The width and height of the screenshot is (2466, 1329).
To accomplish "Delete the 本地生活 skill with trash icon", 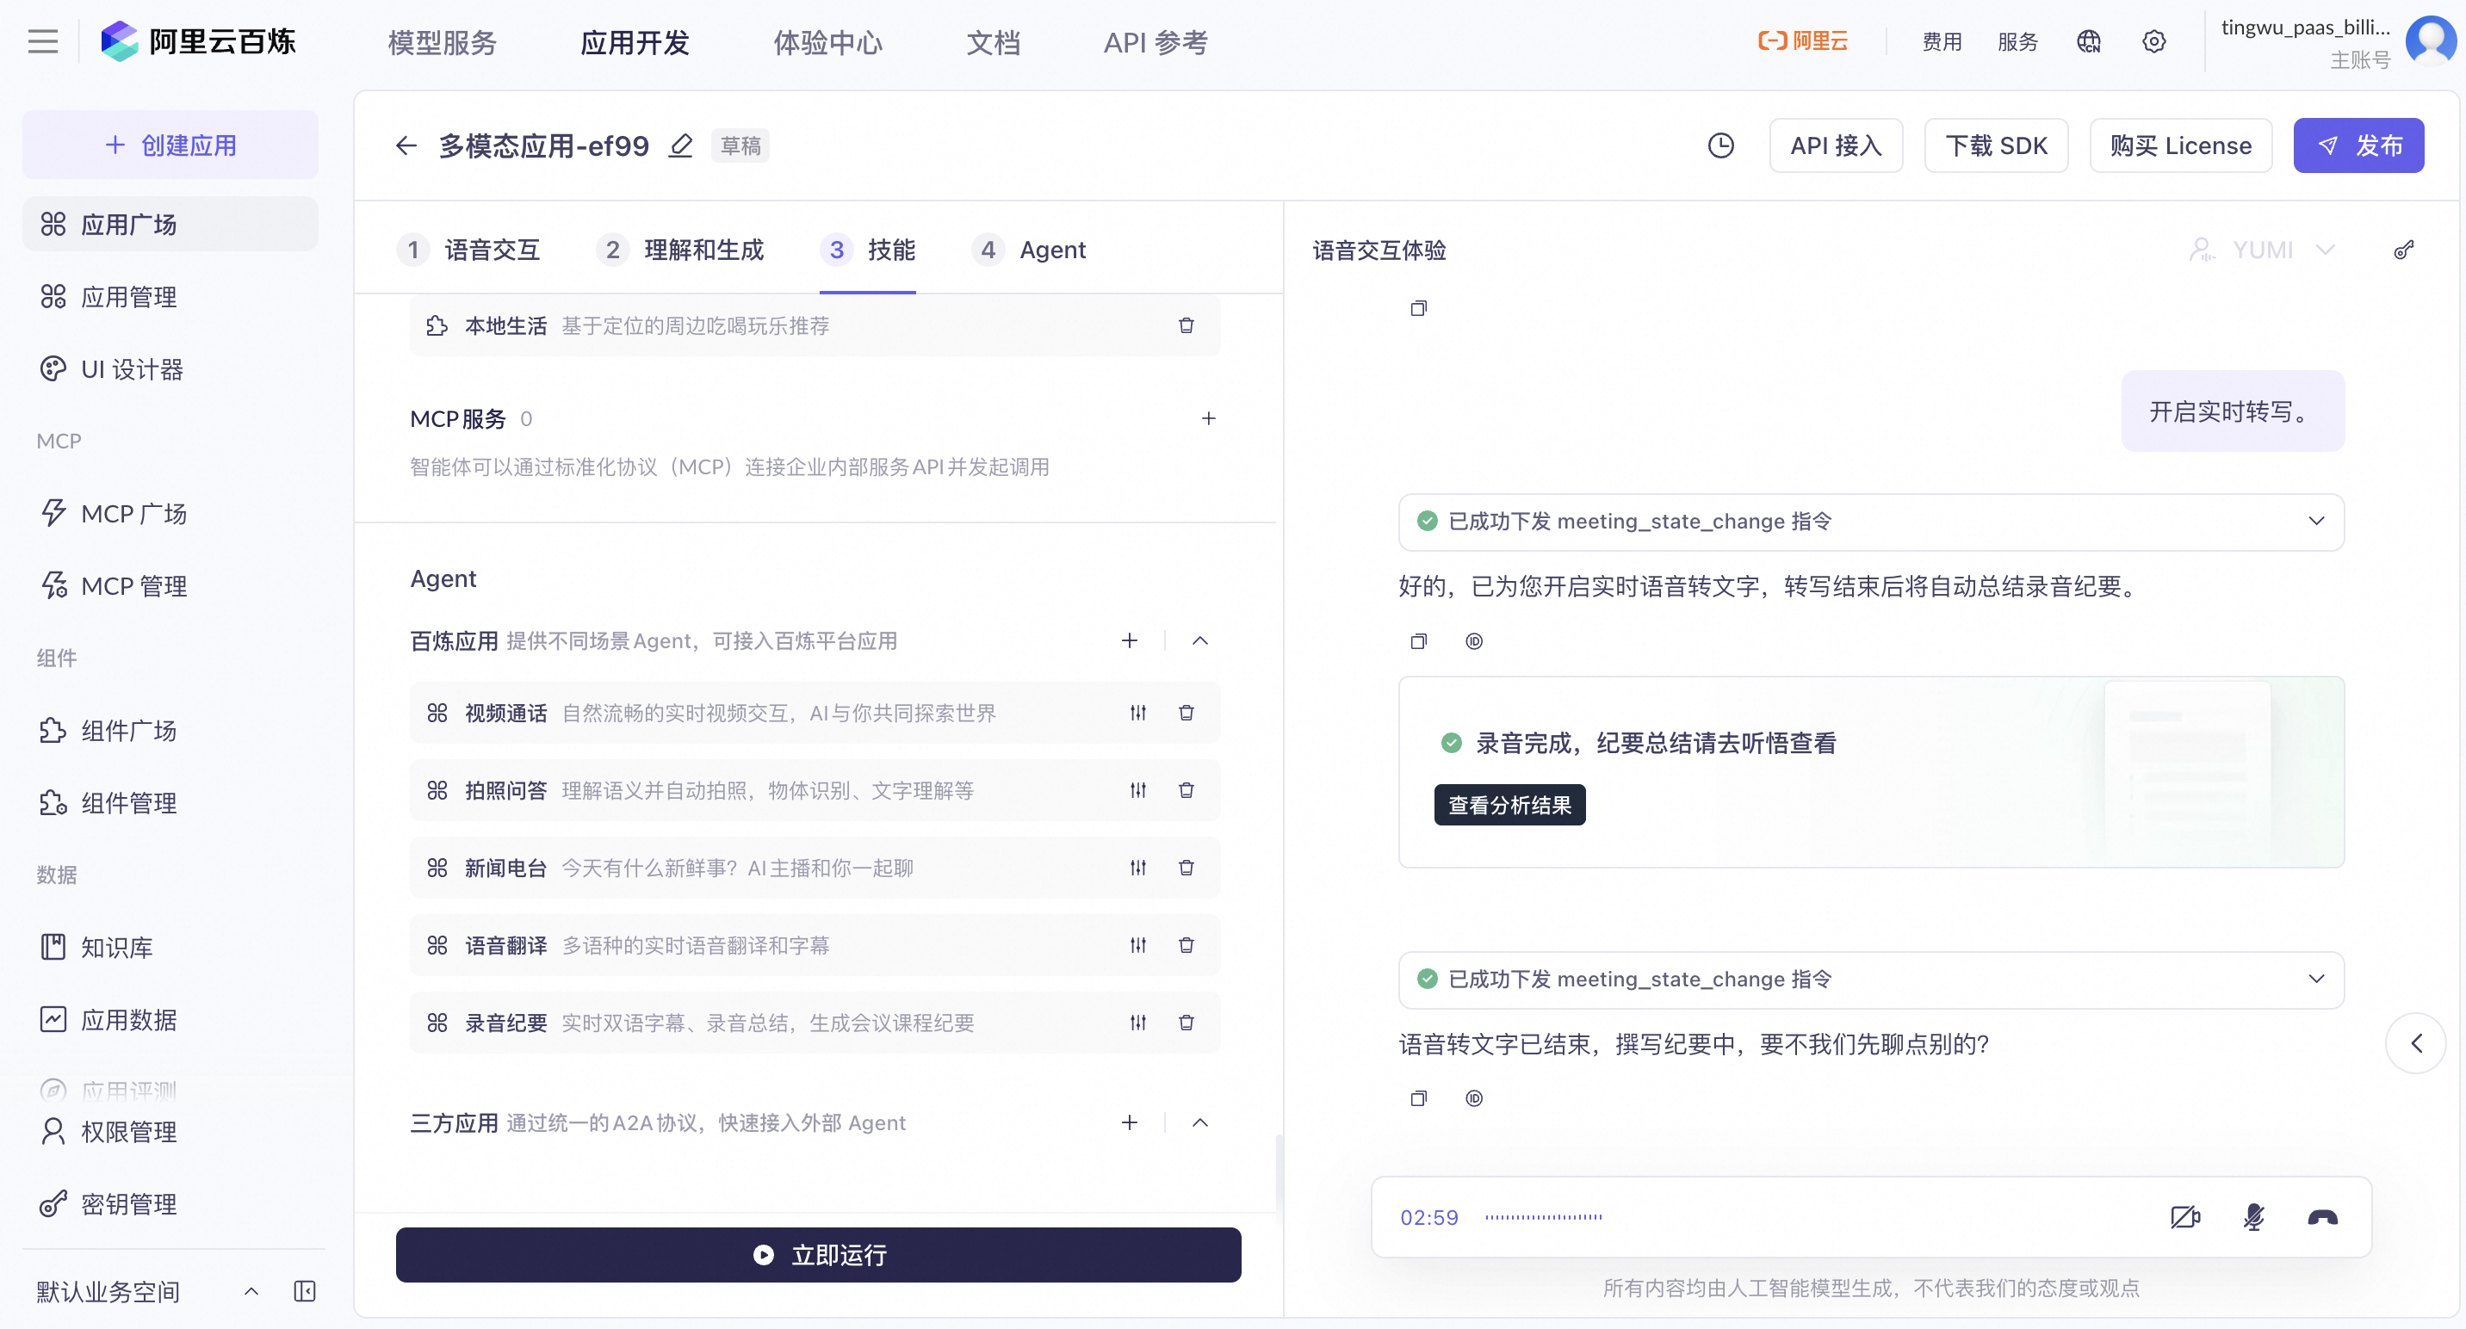I will coord(1187,326).
